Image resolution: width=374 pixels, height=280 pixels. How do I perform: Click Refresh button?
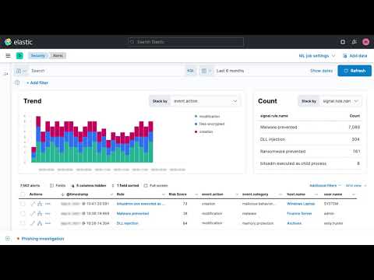coord(355,71)
